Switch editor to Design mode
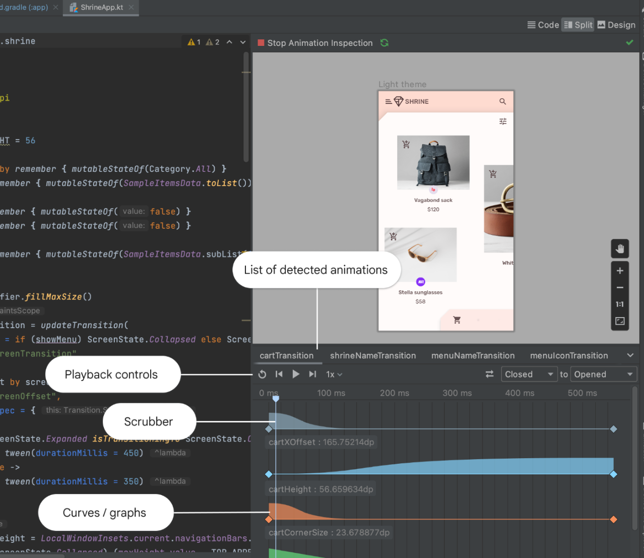The image size is (644, 558). 616,24
